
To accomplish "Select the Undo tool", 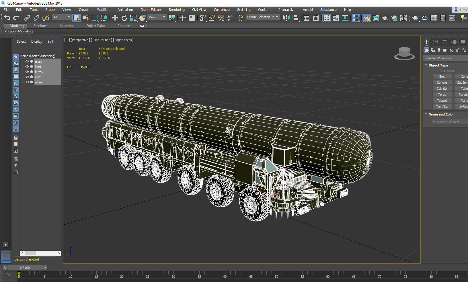I will 7,17.
